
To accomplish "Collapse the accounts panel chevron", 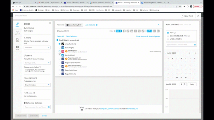I will 159,25.
